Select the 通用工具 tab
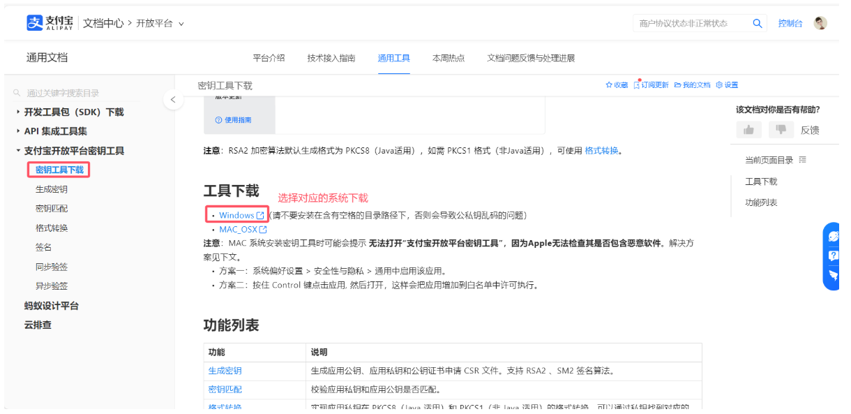Screen dimensions: 851x414 pyautogui.click(x=393, y=58)
